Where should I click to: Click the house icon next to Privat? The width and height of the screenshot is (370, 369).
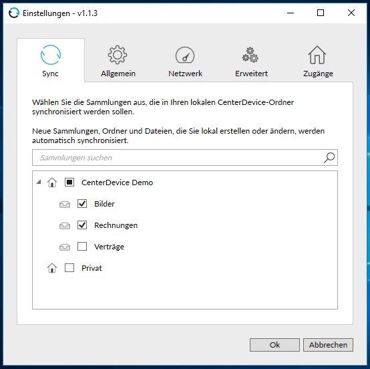pos(52,268)
